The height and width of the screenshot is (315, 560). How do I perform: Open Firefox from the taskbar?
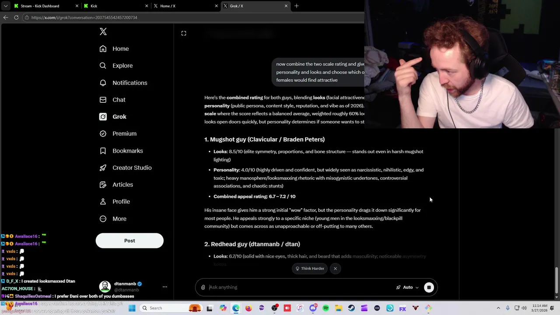(x=248, y=308)
